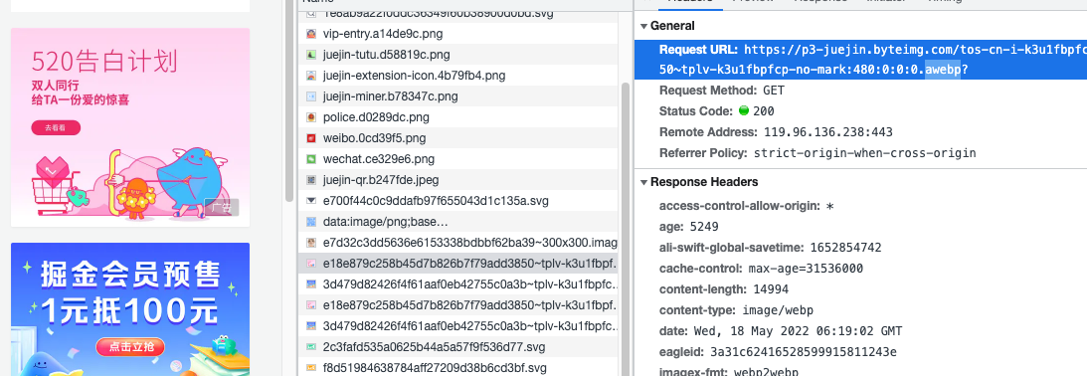Click the wechat.ce329e6.png file icon
This screenshot has height=376, width=1087.
point(311,159)
